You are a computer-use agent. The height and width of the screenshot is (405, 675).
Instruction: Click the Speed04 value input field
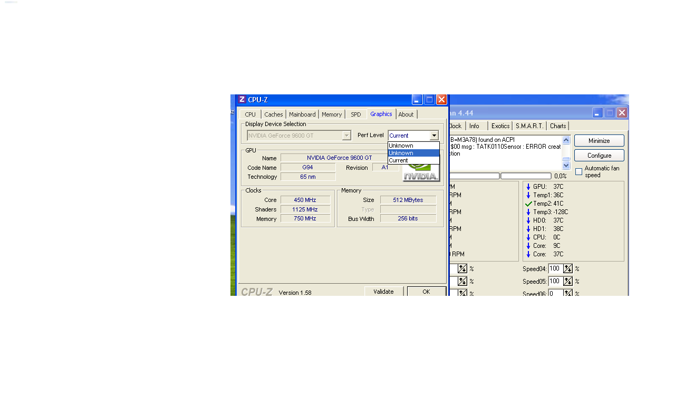(x=556, y=268)
